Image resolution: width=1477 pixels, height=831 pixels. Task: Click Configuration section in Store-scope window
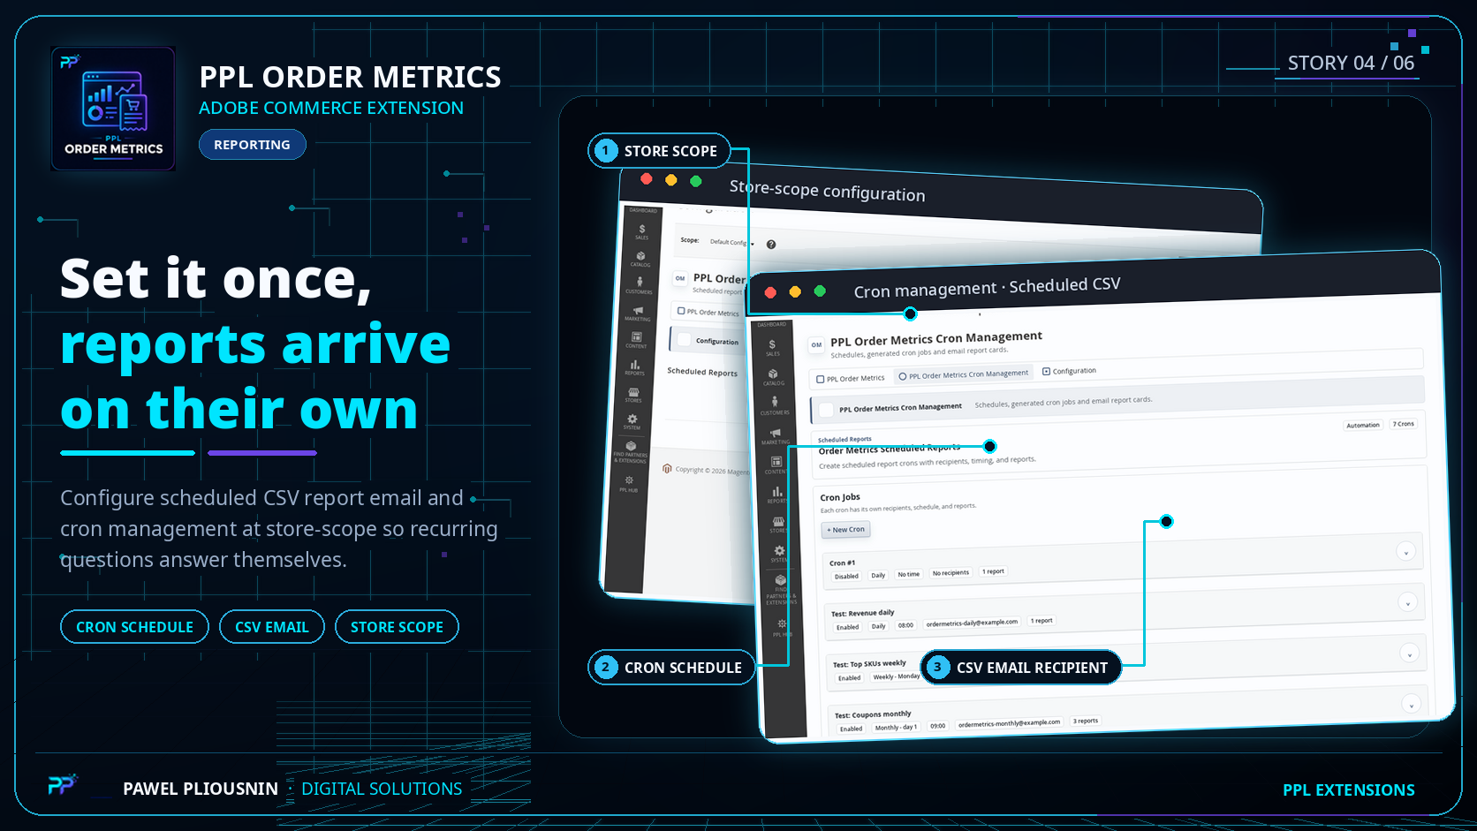coord(706,341)
